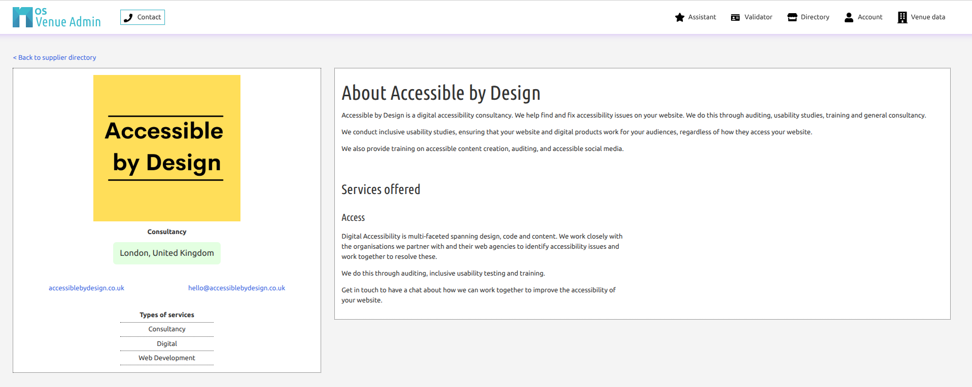Click the Venue Admin title text

68,22
